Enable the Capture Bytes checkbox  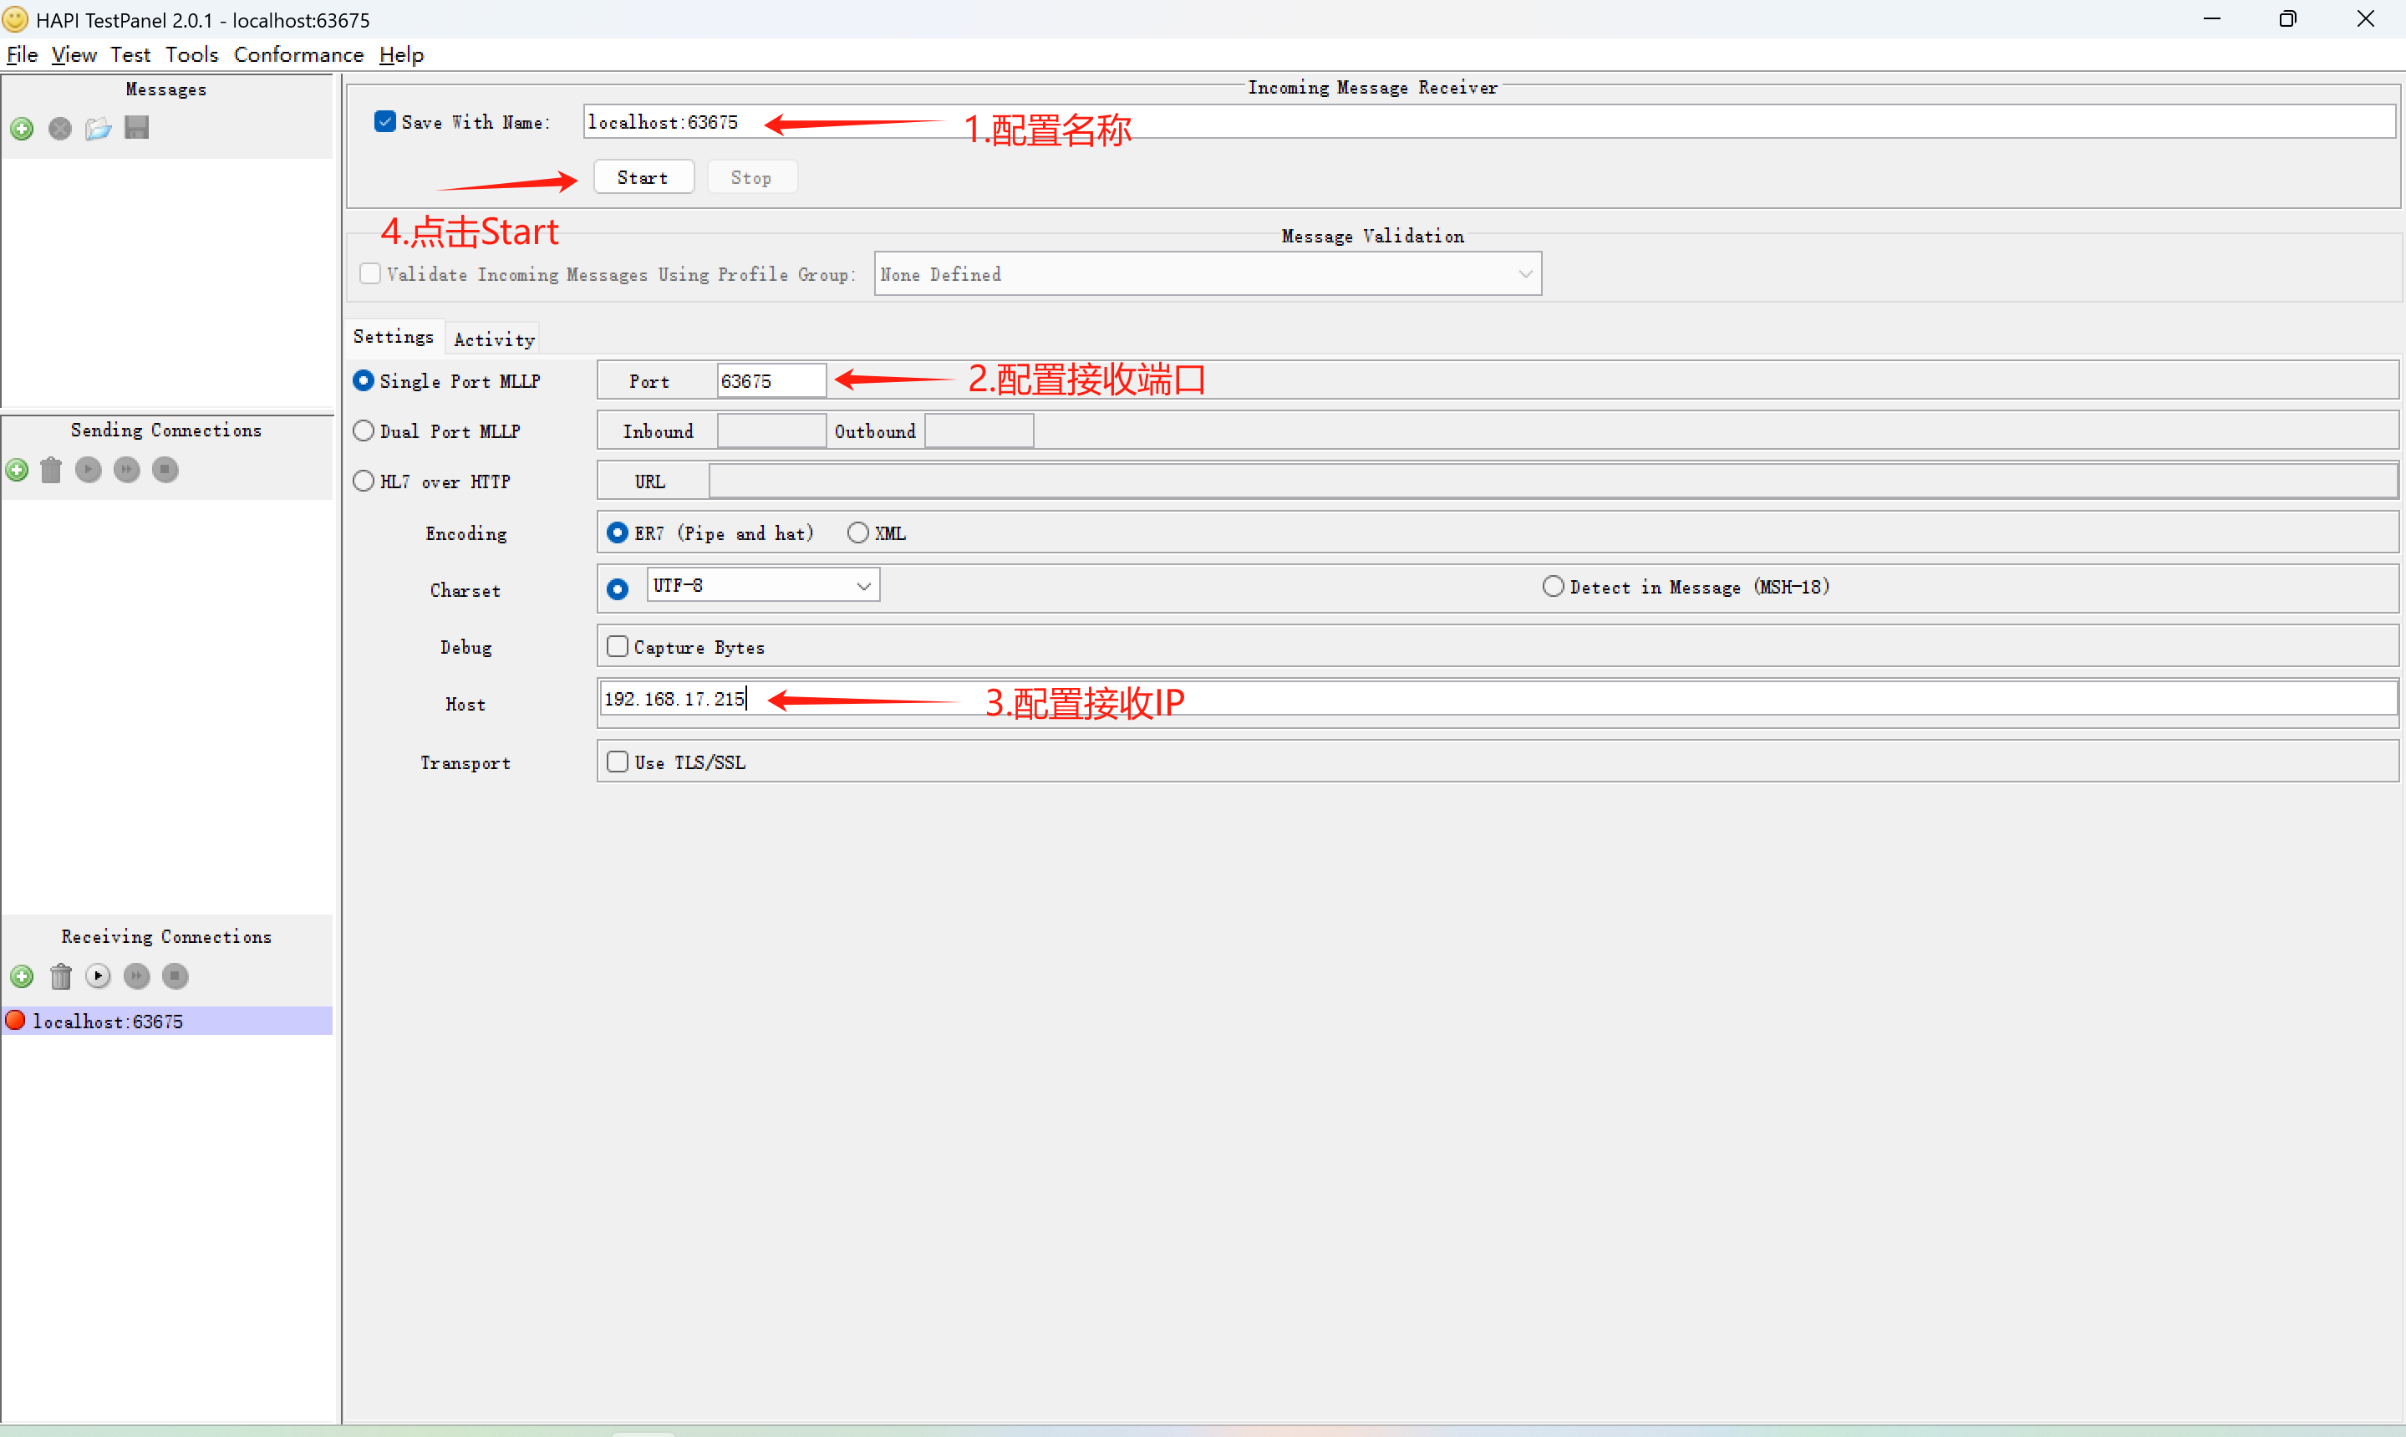tap(618, 647)
